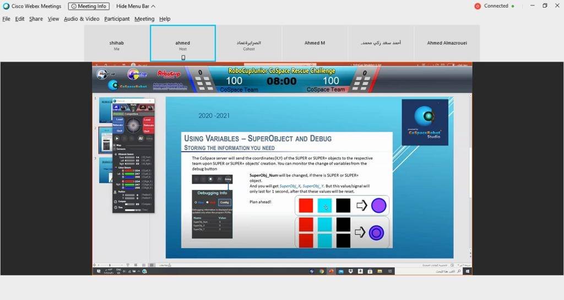The width and height of the screenshot is (564, 300).
Task: Click the mobile device icon under ahmed
Action: click(x=183, y=57)
